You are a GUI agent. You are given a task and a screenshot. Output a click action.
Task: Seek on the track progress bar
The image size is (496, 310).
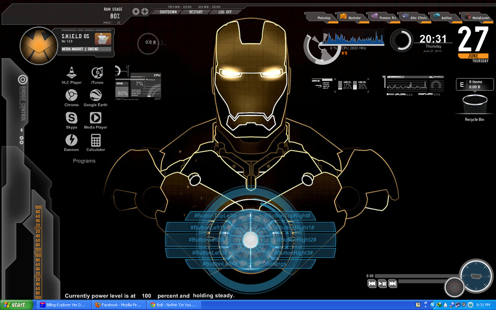(417, 276)
